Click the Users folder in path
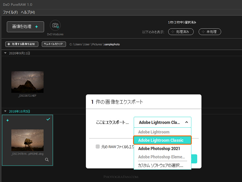The width and height of the screenshot is (242, 182). 78,44
